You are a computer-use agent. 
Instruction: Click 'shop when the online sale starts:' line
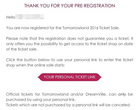[x=36, y=65]
